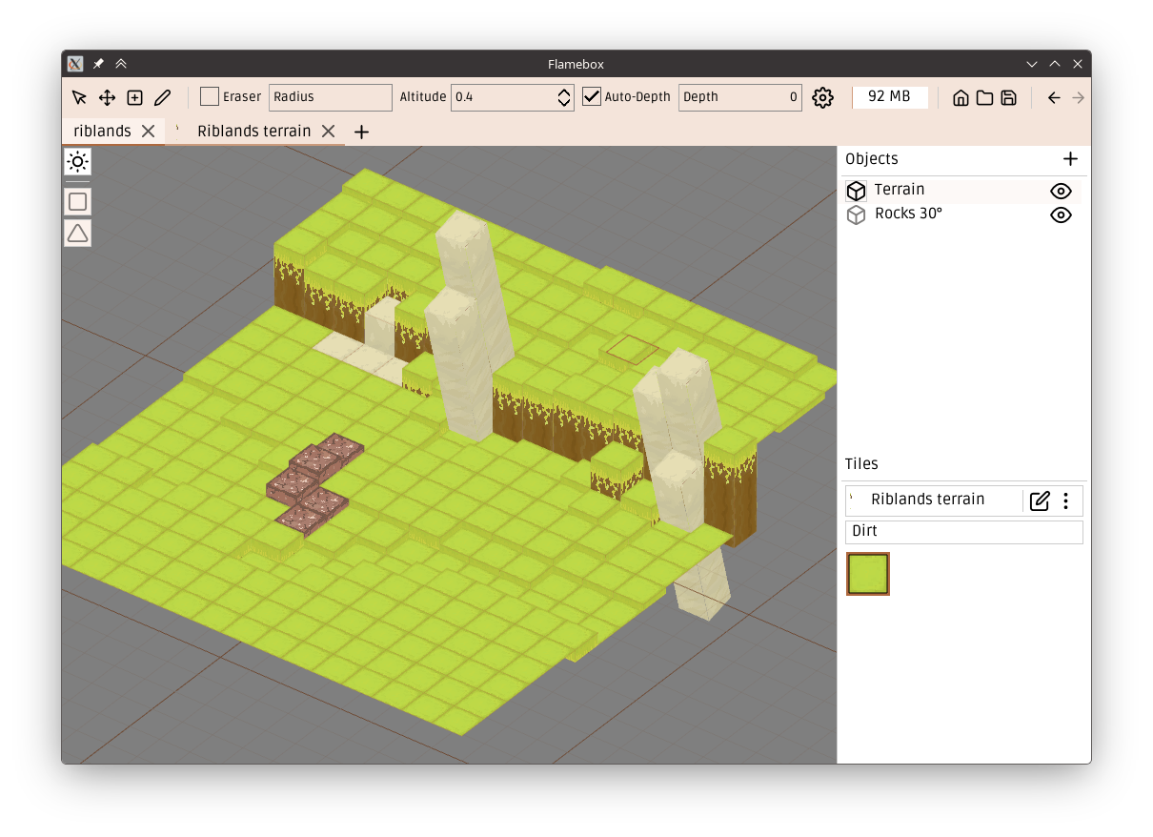Select the arrow pointer tool
Viewport: 1153px width, 837px height.
[x=79, y=97]
